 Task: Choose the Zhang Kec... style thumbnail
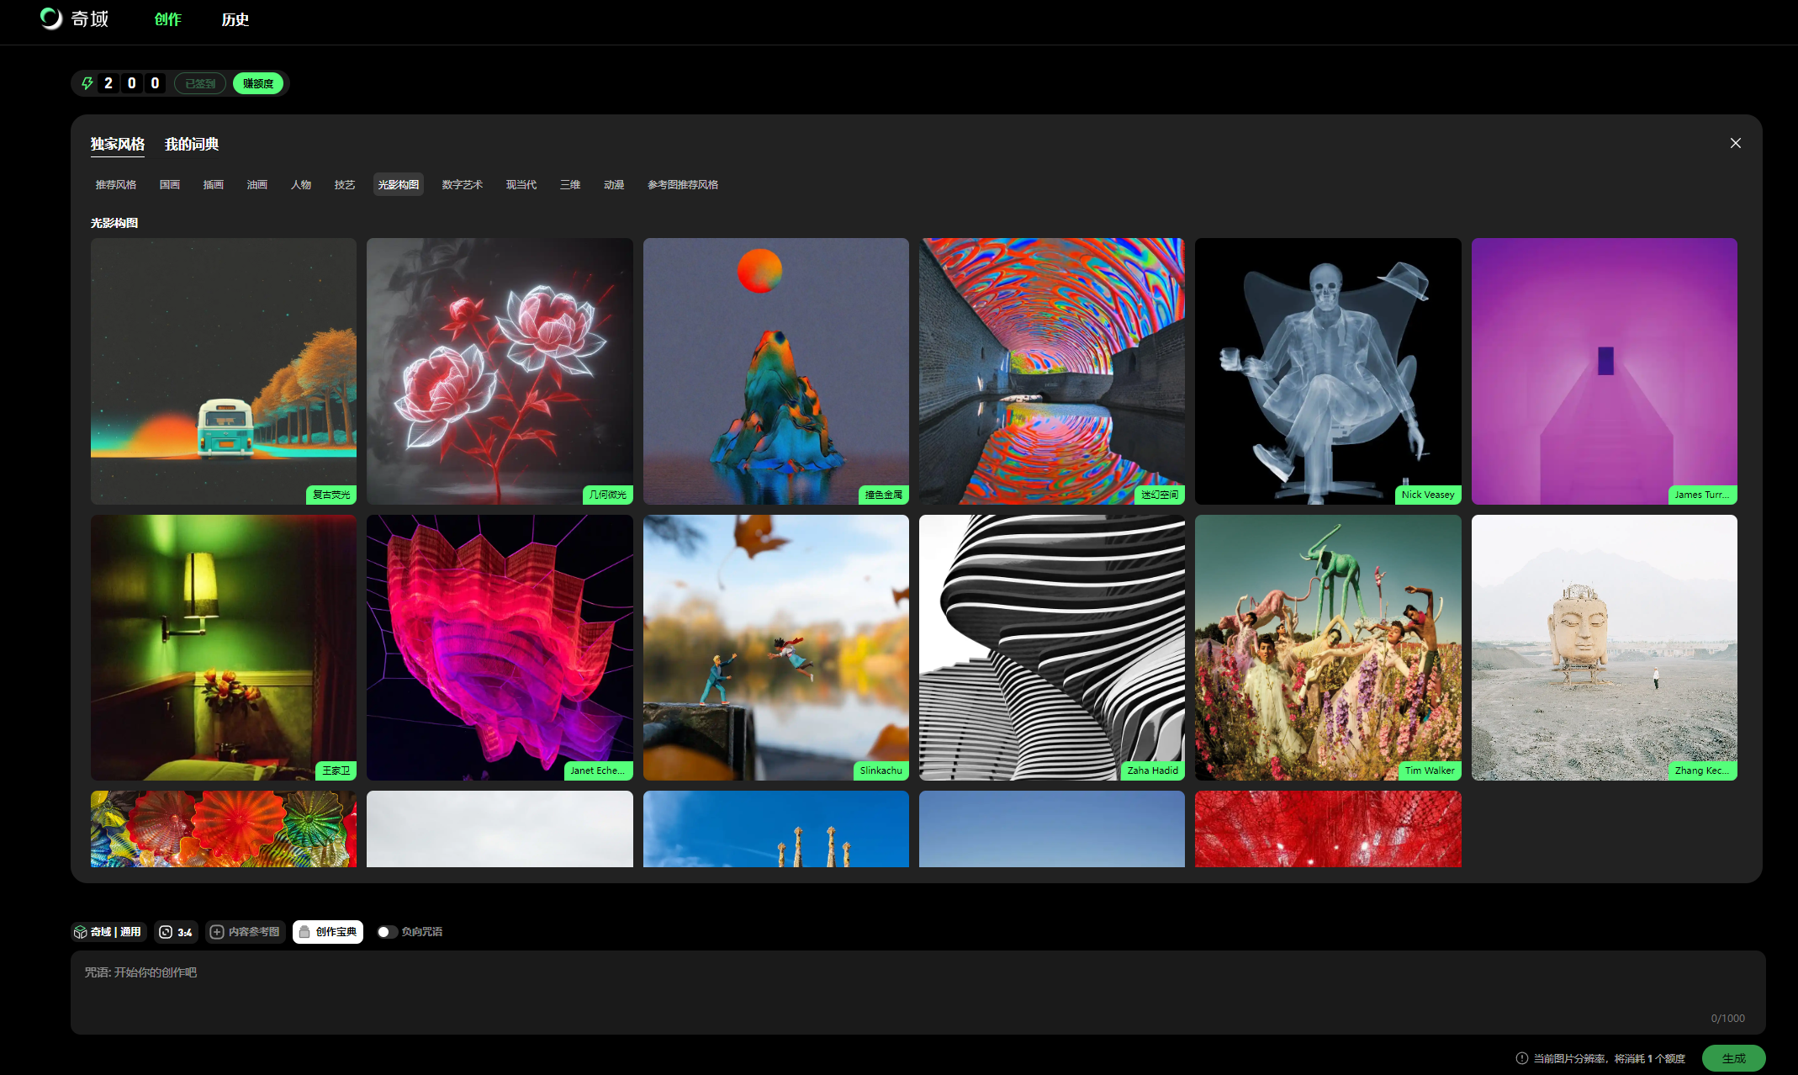(1605, 648)
